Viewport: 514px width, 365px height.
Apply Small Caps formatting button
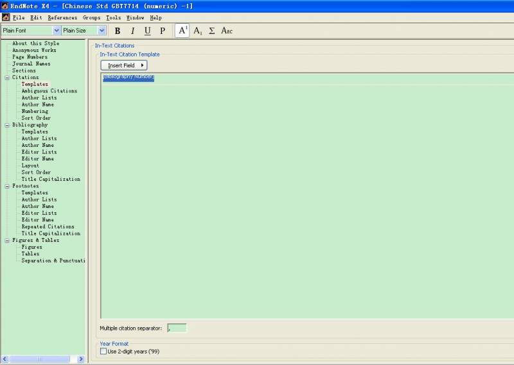(x=227, y=31)
